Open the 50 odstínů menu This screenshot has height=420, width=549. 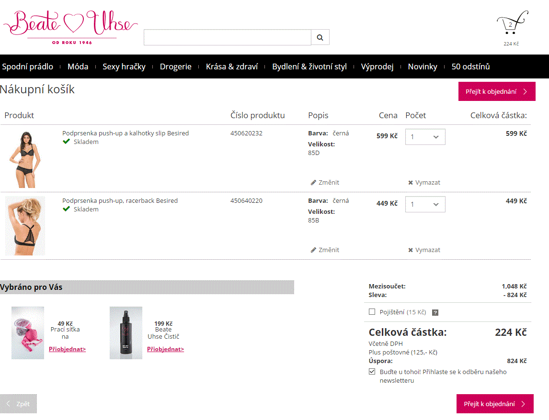point(470,66)
